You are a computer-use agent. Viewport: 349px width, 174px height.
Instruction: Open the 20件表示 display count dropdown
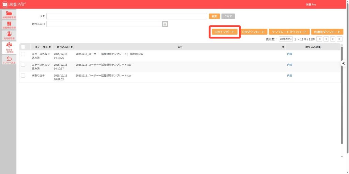(286, 39)
